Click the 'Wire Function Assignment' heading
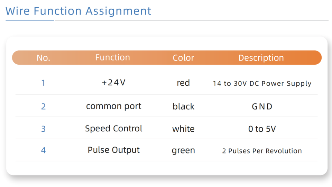This screenshot has width=332, height=187. (x=79, y=11)
